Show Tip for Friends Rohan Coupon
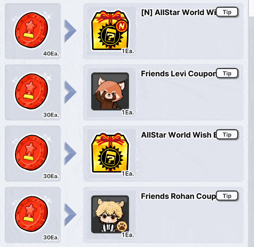Screen dimensions: 254x247 [227, 196]
